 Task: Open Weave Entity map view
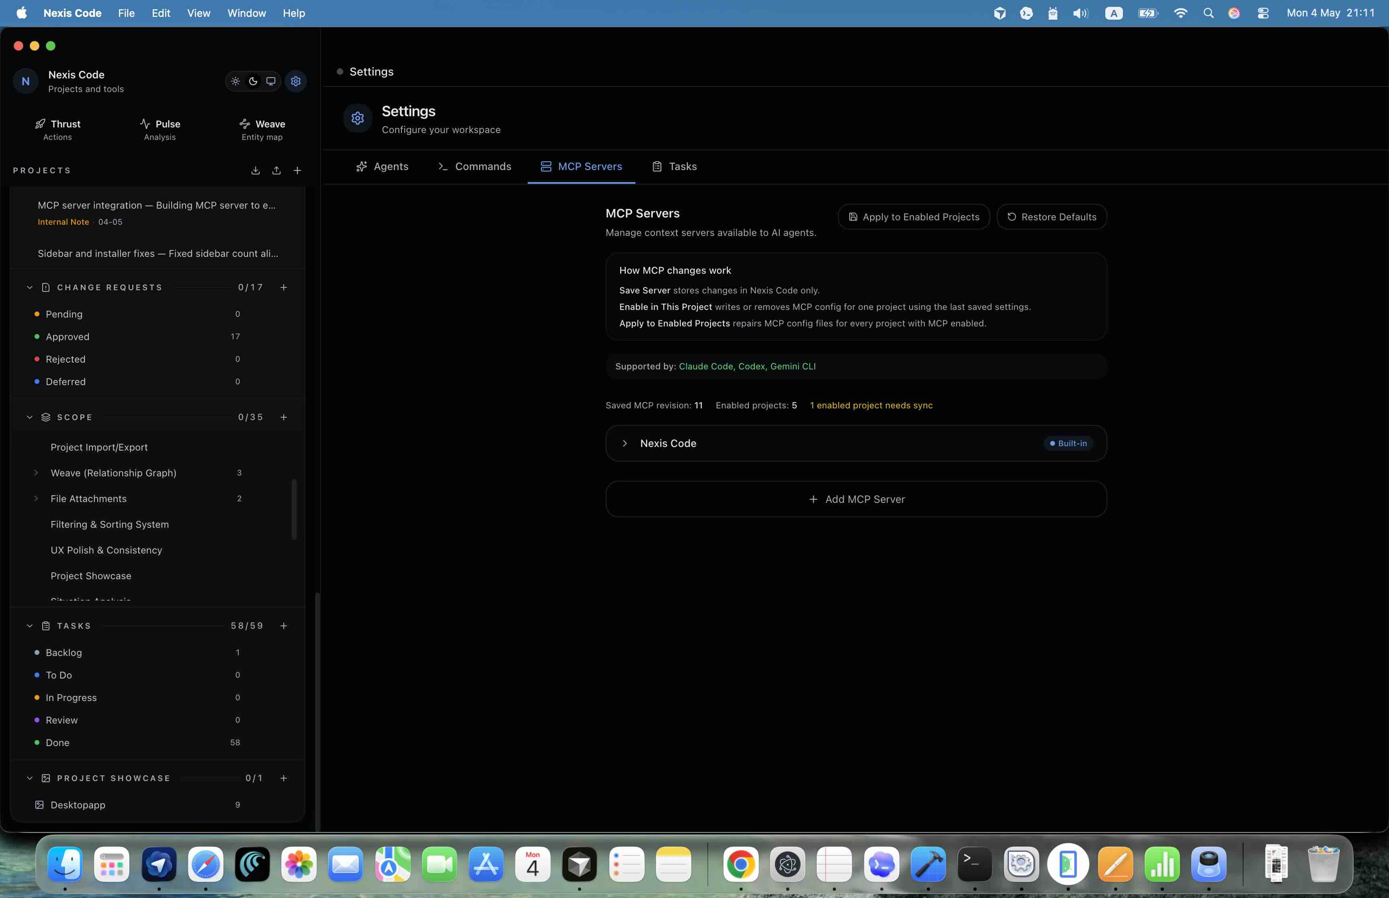262,129
